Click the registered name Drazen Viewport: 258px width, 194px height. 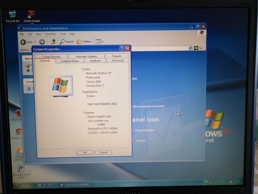[91, 96]
